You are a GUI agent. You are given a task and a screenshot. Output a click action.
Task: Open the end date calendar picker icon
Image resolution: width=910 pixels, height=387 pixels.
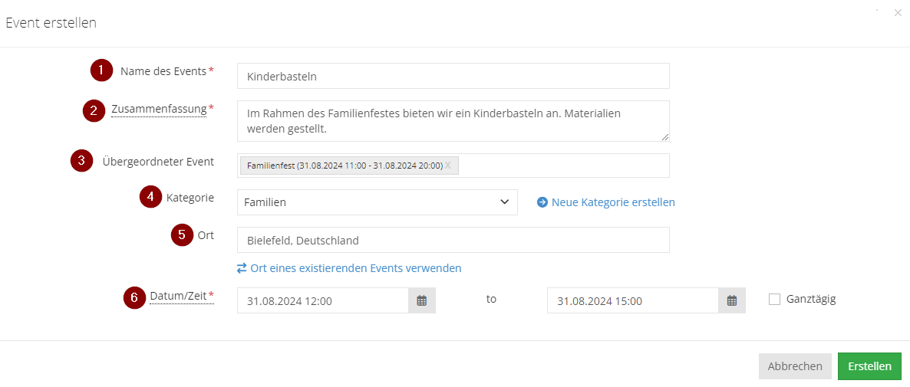(x=732, y=300)
